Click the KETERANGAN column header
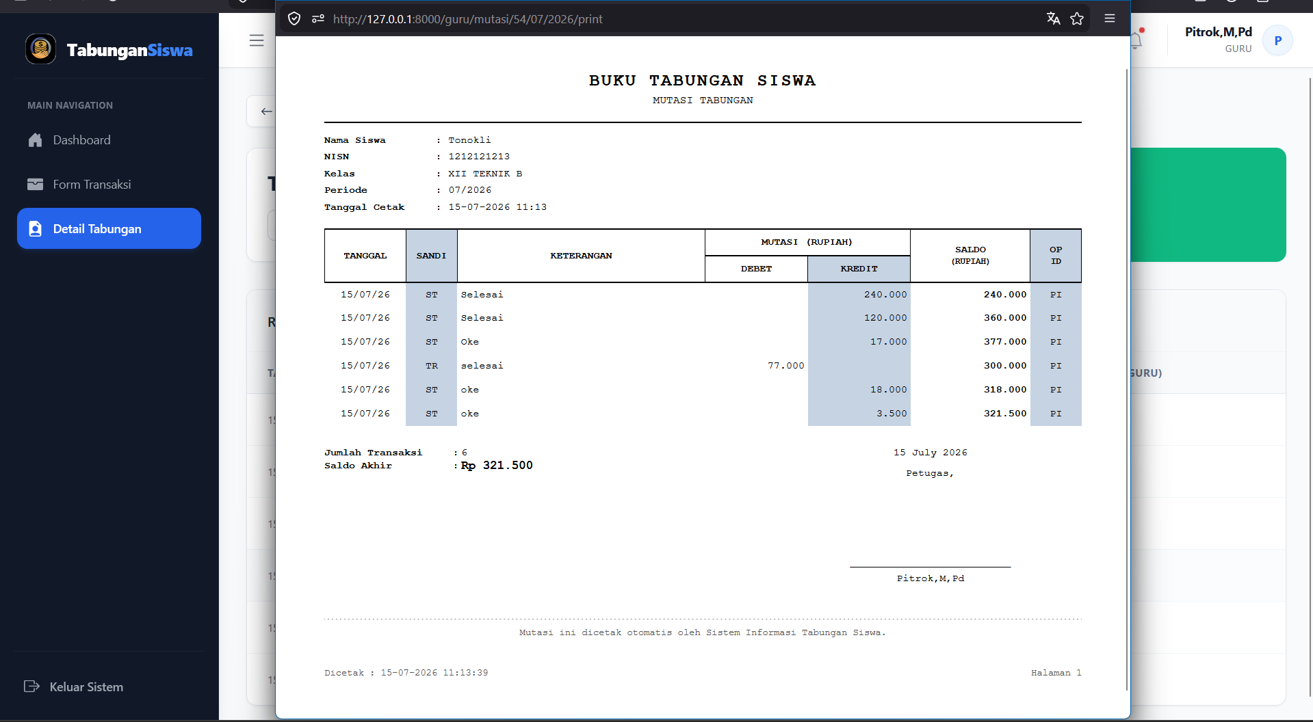This screenshot has height=722, width=1313. click(x=581, y=256)
